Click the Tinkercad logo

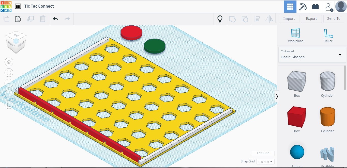point(6,6)
